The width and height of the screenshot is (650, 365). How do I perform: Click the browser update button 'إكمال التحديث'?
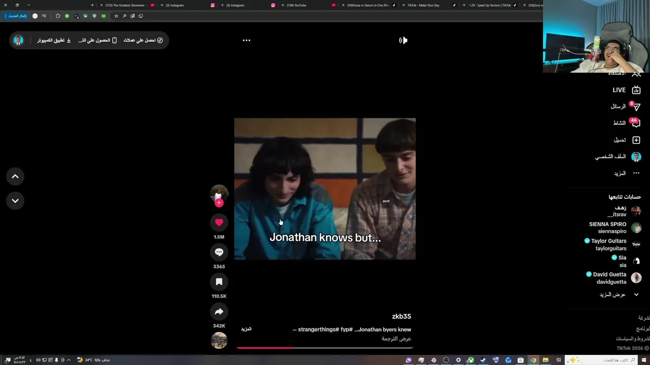pyautogui.click(x=16, y=16)
